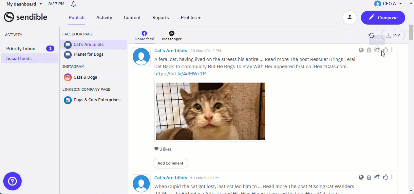
Task: Select the Home feed tab
Action: click(x=144, y=36)
